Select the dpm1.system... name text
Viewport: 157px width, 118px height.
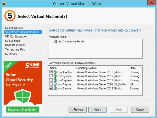pyautogui.click(x=66, y=72)
